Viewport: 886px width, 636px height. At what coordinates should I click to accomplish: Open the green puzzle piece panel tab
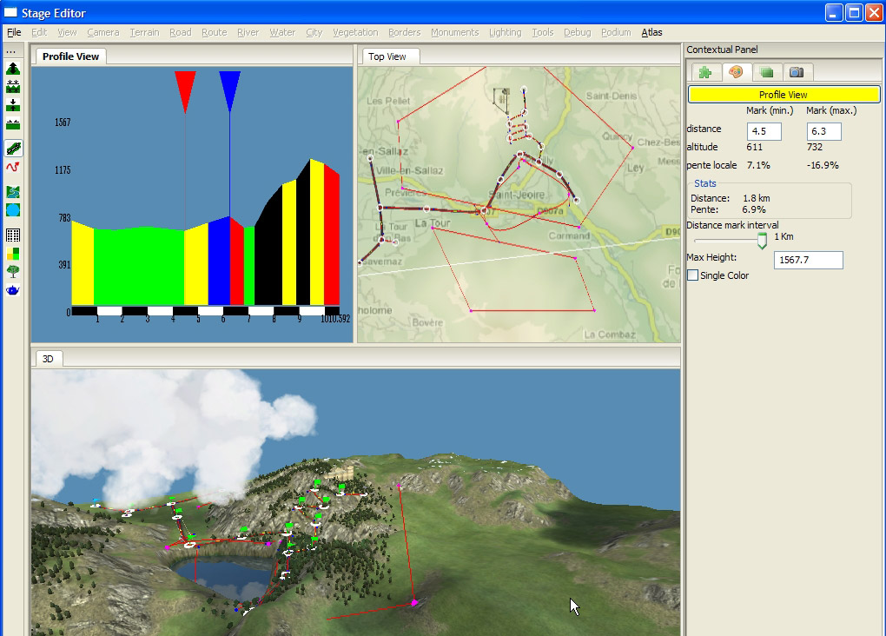pyautogui.click(x=705, y=72)
